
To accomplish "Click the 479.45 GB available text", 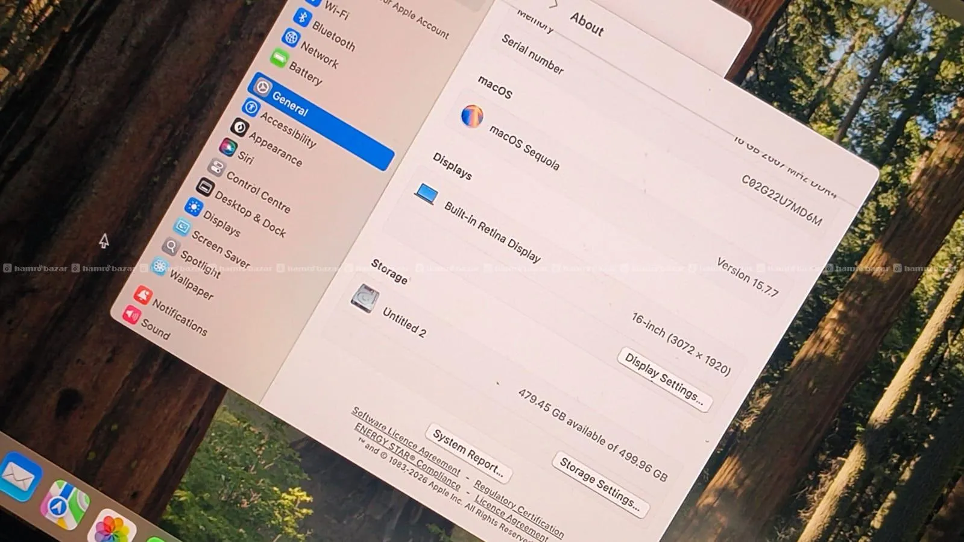I will click(x=593, y=435).
